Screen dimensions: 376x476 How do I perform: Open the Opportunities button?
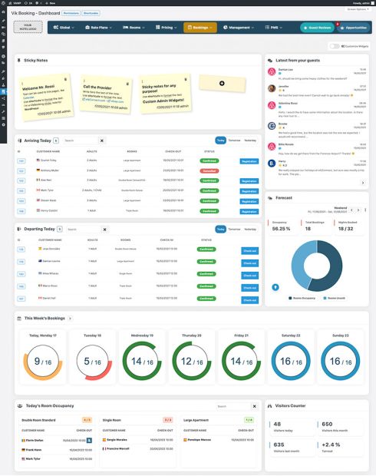tap(354, 28)
